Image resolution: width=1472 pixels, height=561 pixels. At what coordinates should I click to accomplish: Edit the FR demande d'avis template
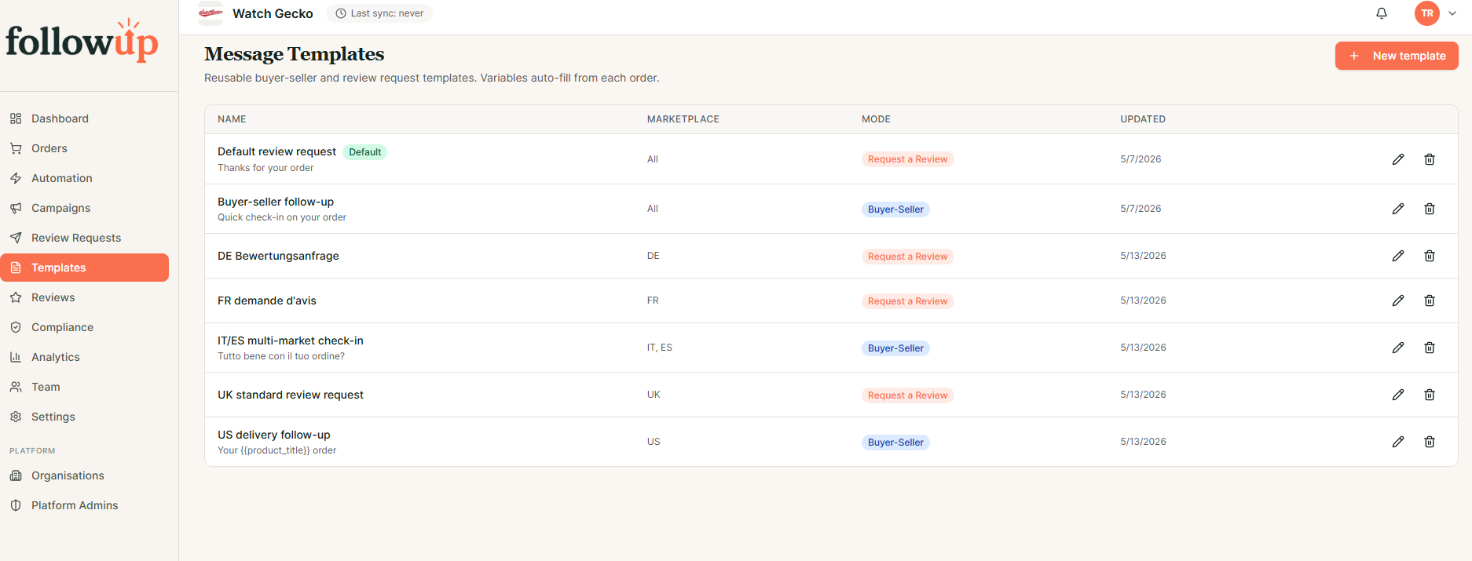coord(1398,301)
